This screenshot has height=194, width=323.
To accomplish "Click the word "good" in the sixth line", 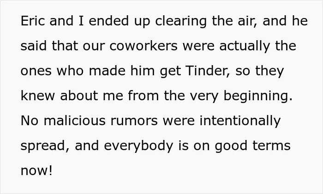I will pyautogui.click(x=231, y=146).
